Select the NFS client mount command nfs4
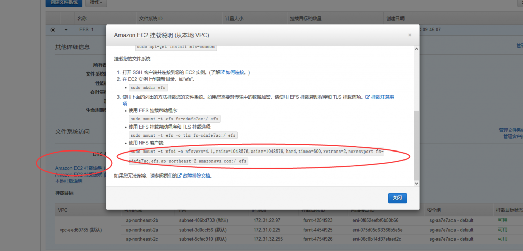This screenshot has height=251, width=523. click(x=256, y=156)
